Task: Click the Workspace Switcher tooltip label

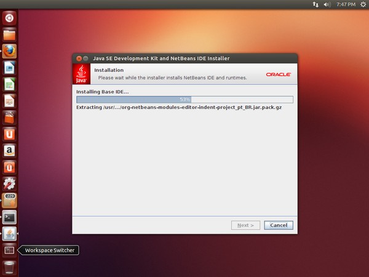Action: pyautogui.click(x=50, y=250)
